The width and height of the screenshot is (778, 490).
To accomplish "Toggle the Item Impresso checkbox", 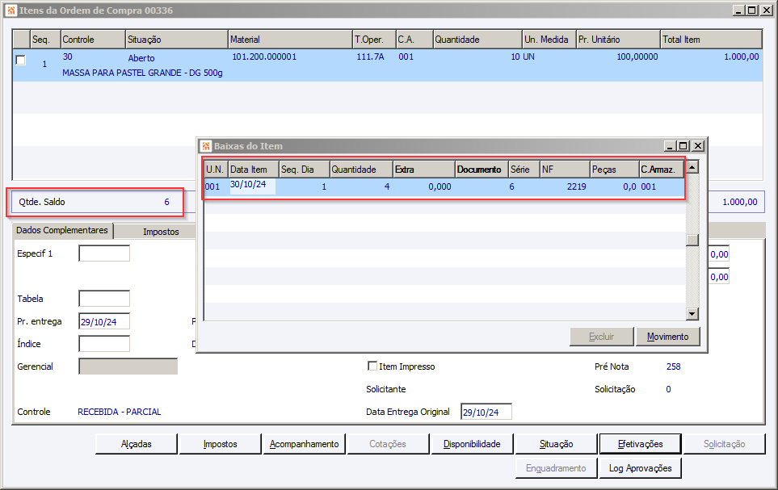I will click(x=372, y=366).
